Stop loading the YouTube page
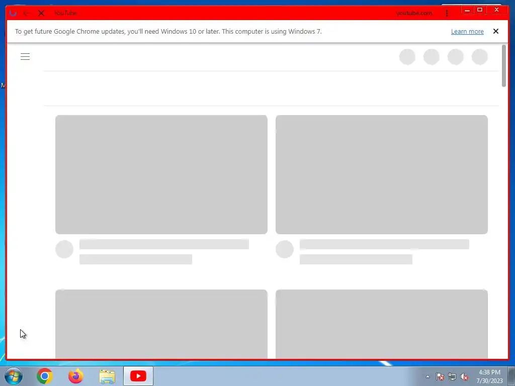Viewport: 515px width, 386px height. 41,13
